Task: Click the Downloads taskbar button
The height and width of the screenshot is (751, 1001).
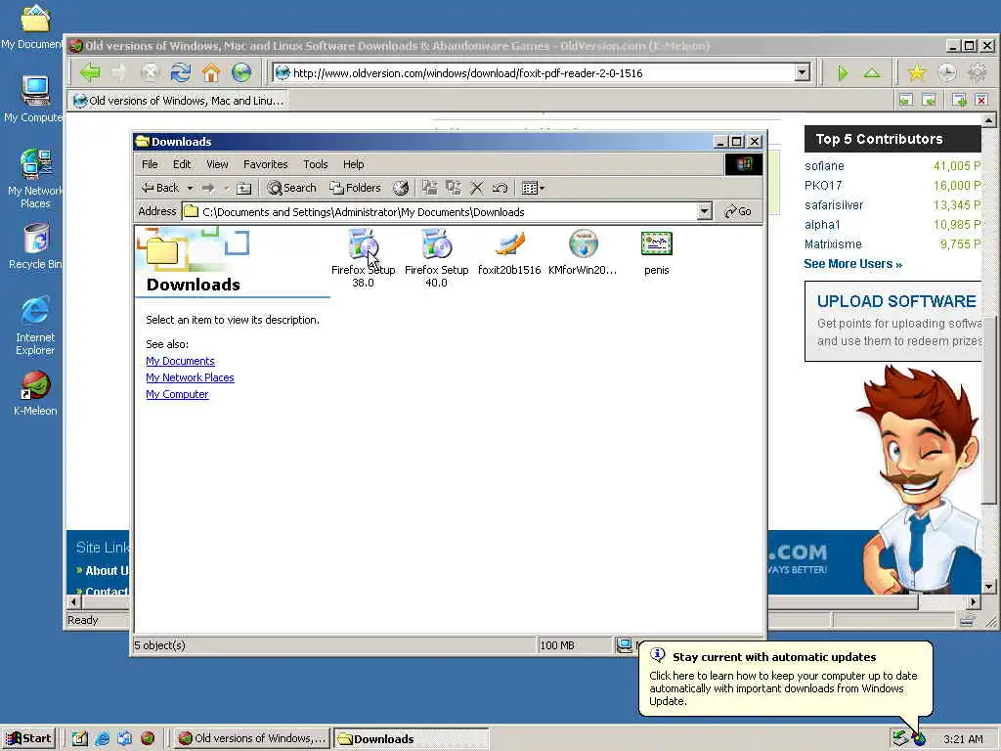Action: pyautogui.click(x=411, y=739)
